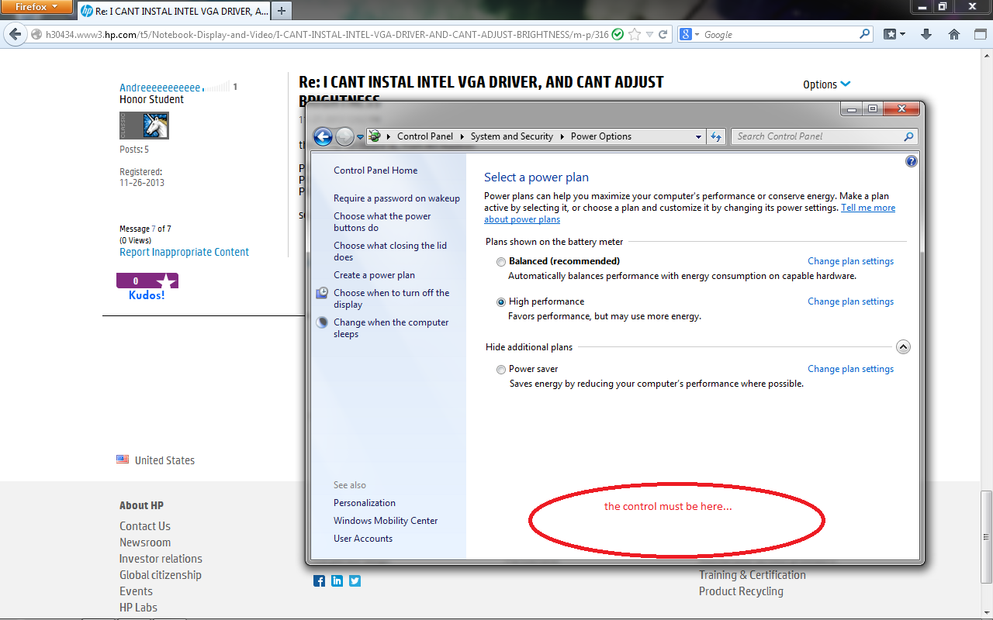Change plan settings for High performance
Viewport: 993px width, 620px height.
850,301
